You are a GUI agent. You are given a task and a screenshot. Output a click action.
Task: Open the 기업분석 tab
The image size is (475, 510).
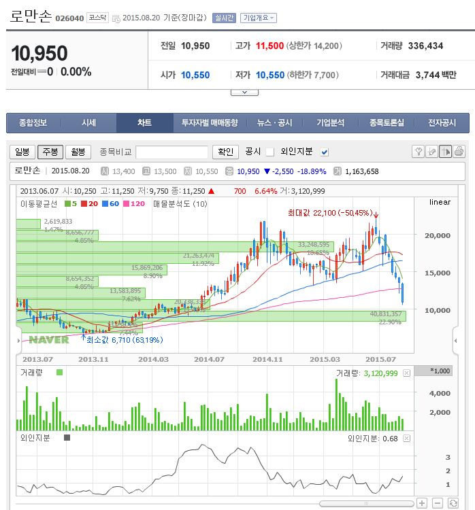[331, 123]
